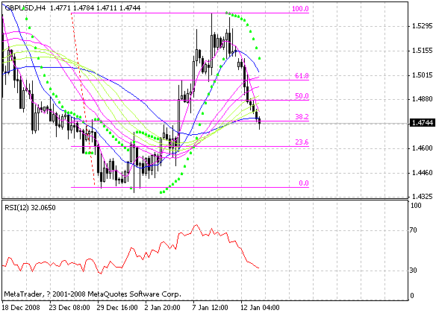The width and height of the screenshot is (436, 313).
Task: Click the 1.5015 price axis label
Action: coord(422,75)
